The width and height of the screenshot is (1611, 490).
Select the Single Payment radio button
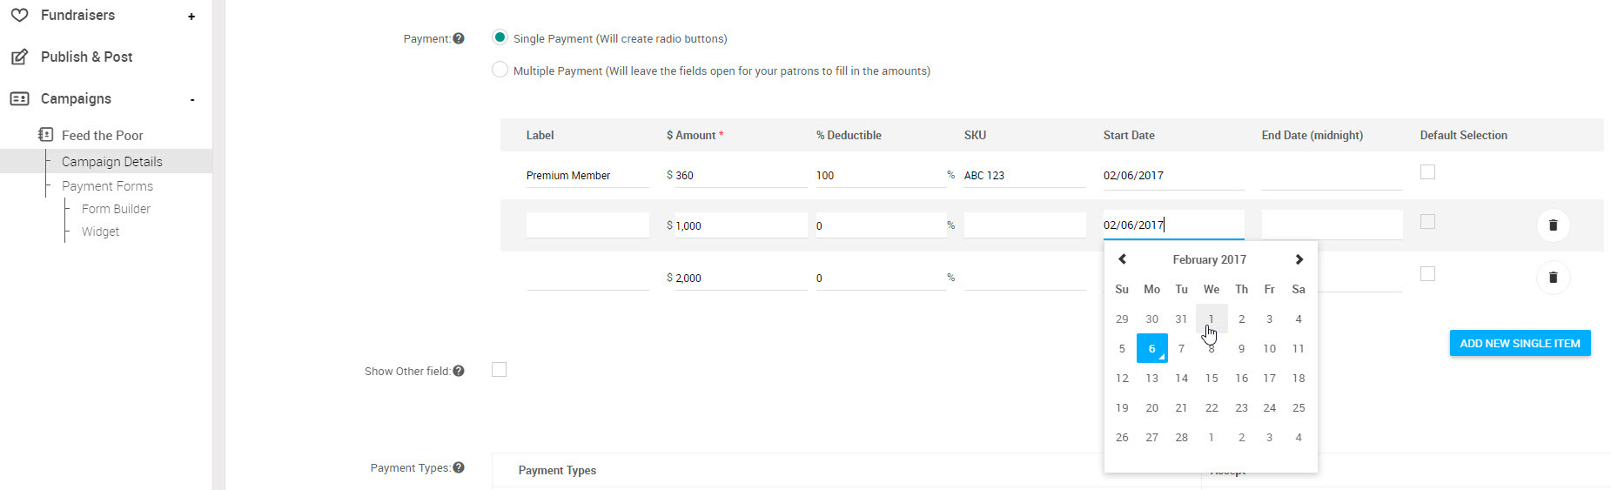click(x=500, y=37)
